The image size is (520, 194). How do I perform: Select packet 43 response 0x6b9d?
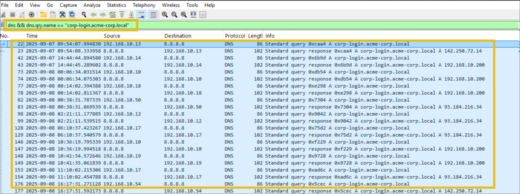(x=260, y=65)
